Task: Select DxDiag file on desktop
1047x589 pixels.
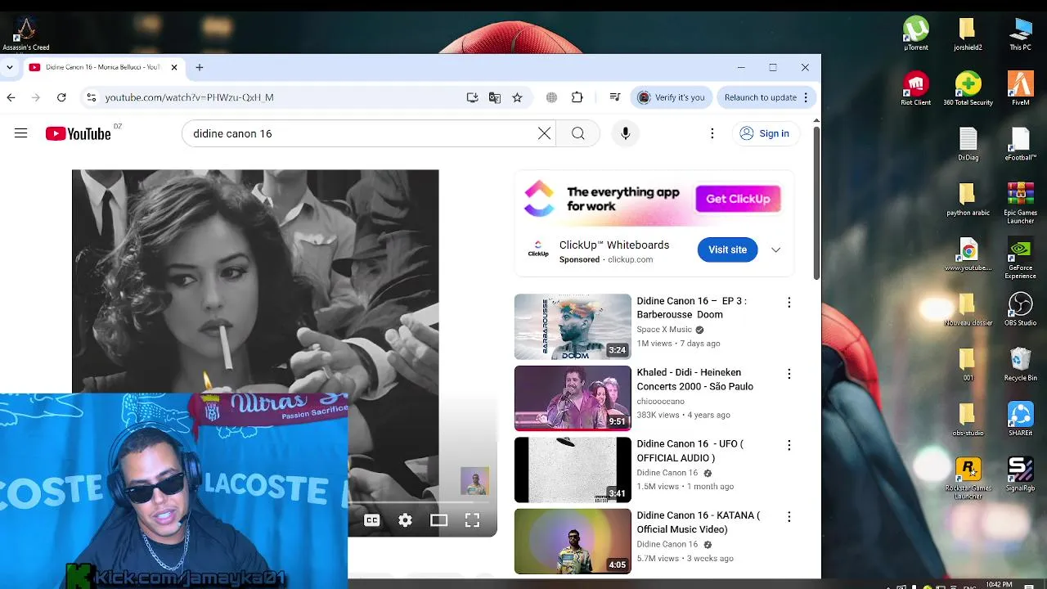Action: (968, 144)
